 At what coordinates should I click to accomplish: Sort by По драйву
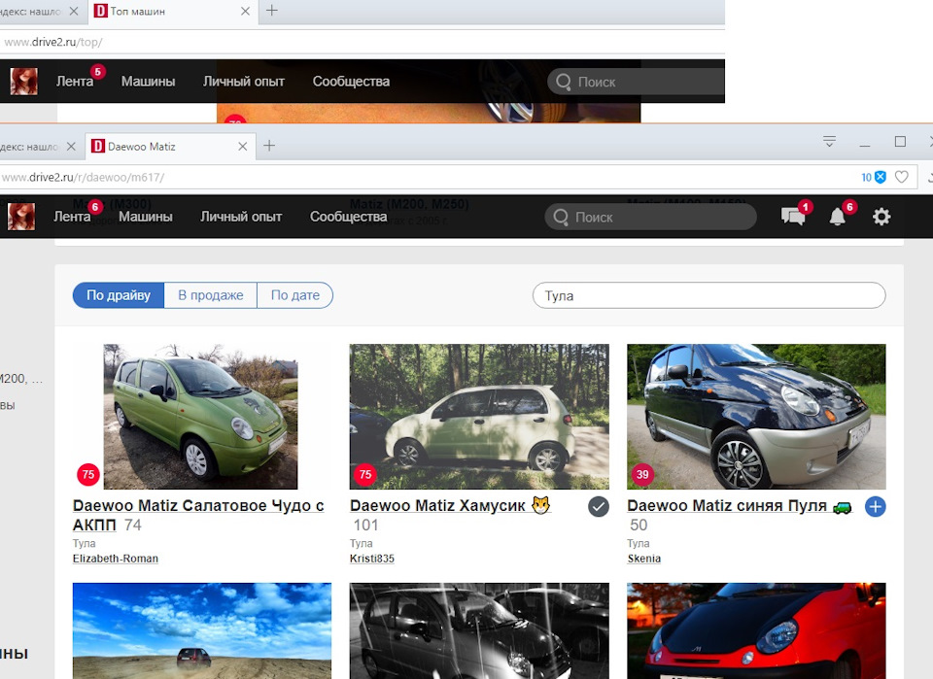click(119, 295)
